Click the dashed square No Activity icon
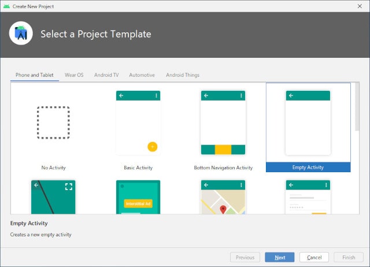Viewport: 370px width, 267px height. (x=53, y=123)
